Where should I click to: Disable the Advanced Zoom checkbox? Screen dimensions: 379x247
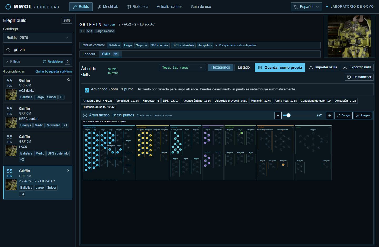[87, 90]
